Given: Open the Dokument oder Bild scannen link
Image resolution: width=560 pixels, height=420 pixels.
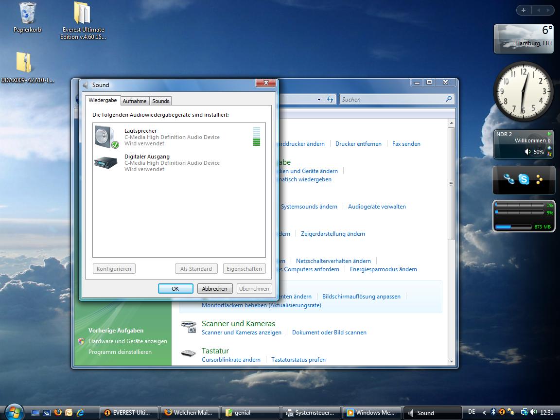Looking at the screenshot, I should (329, 332).
